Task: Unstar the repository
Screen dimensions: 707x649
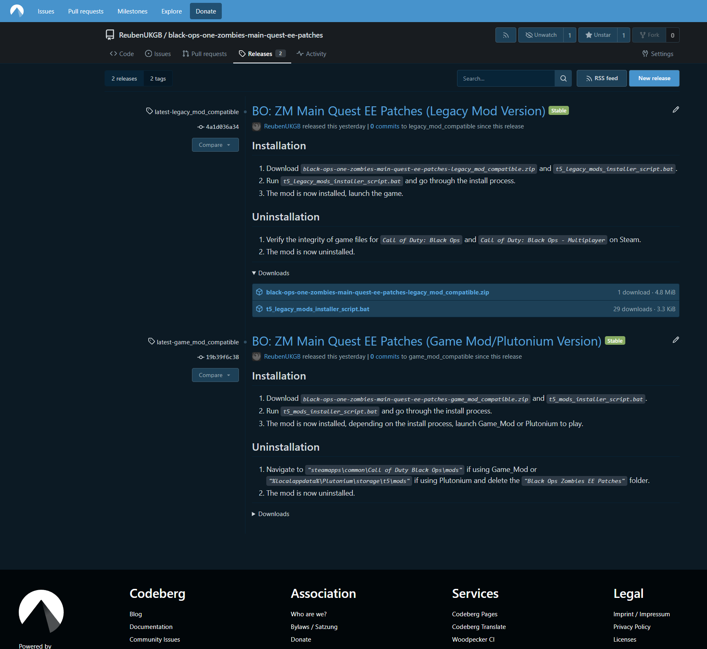Action: click(598, 35)
